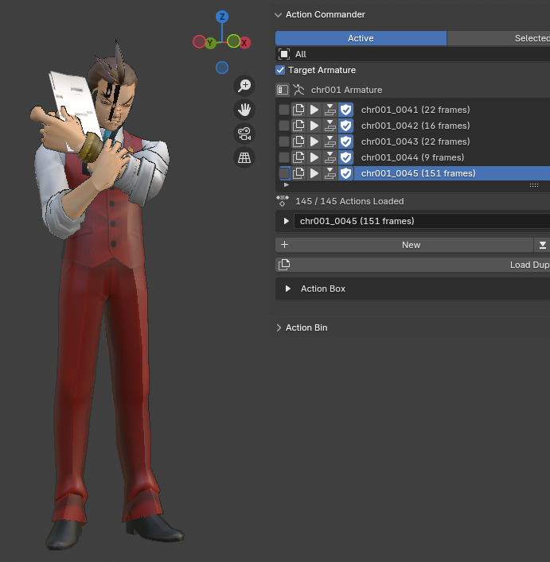Open the dropdown next to New button
This screenshot has width=550, height=562.
click(542, 245)
